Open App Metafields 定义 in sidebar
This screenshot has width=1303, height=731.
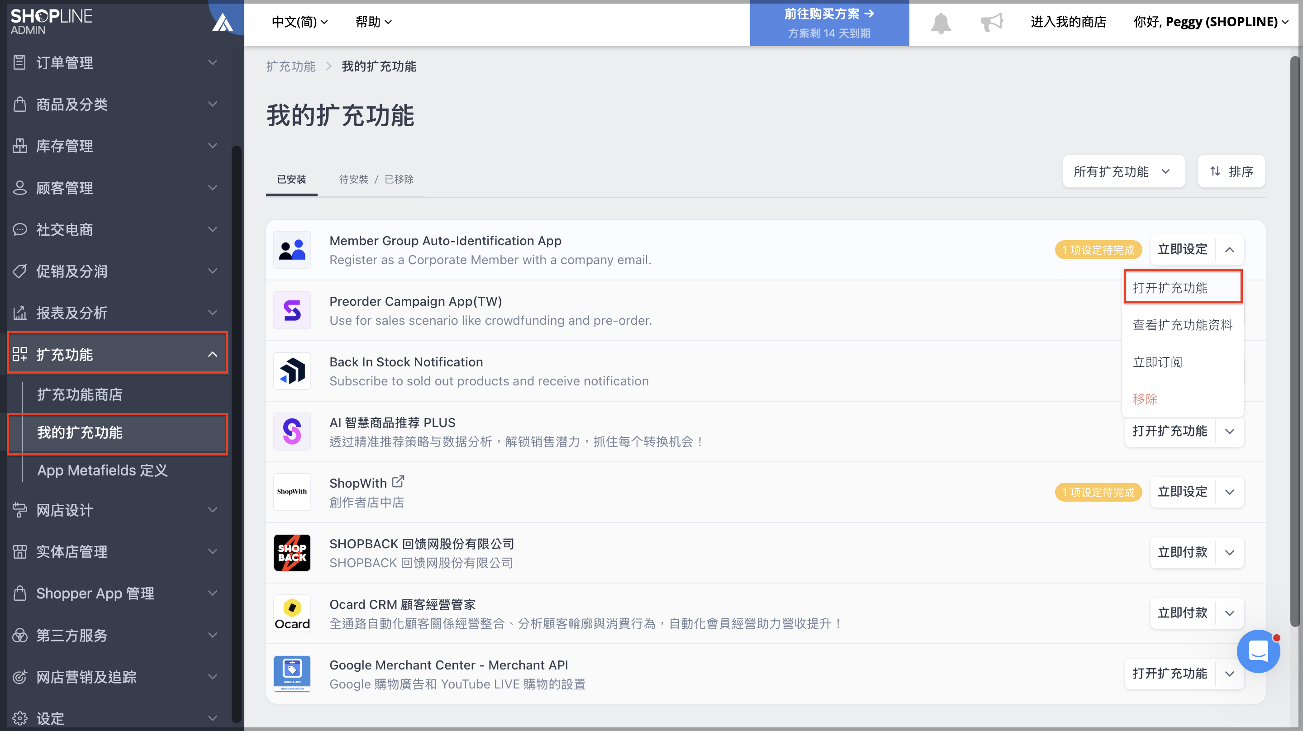click(x=102, y=470)
